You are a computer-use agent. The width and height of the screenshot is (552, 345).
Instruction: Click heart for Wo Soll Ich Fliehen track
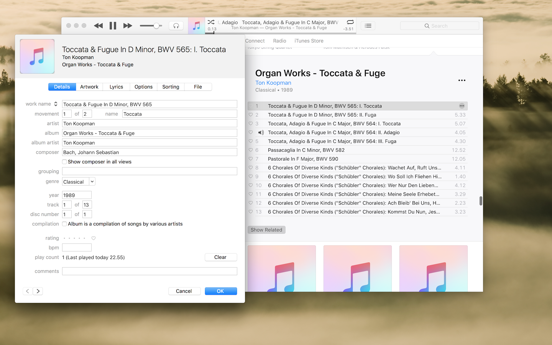coord(251,176)
